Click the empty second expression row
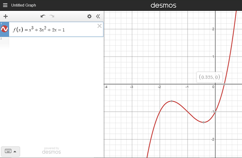The width and height of the screenshot is (242, 158). tap(53, 42)
